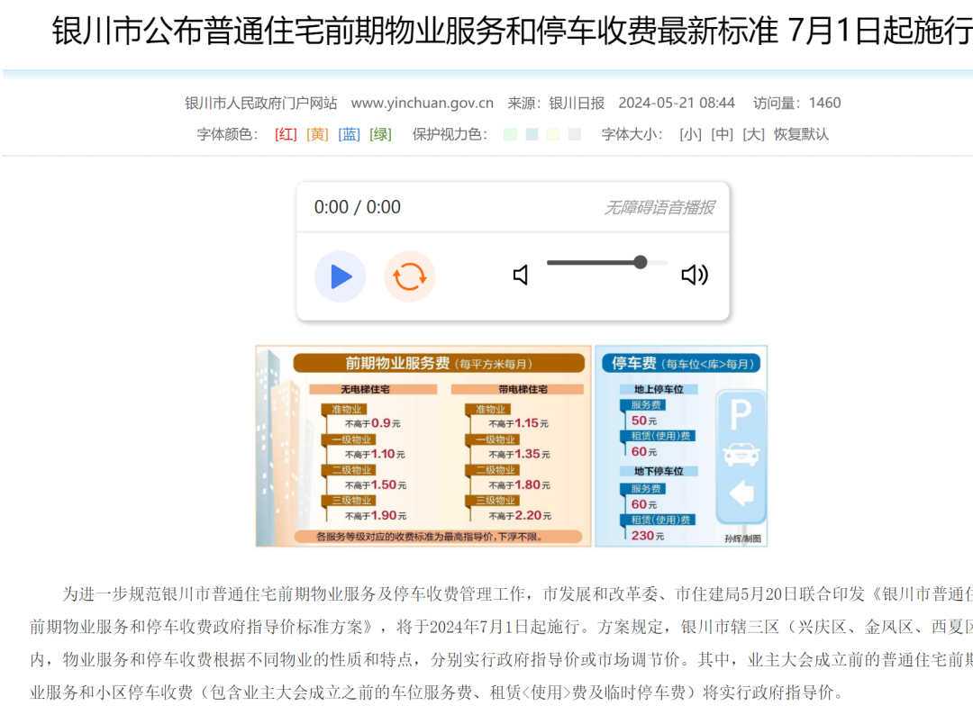Click the 无障碍语音播报 label
973x715 pixels.
[659, 207]
